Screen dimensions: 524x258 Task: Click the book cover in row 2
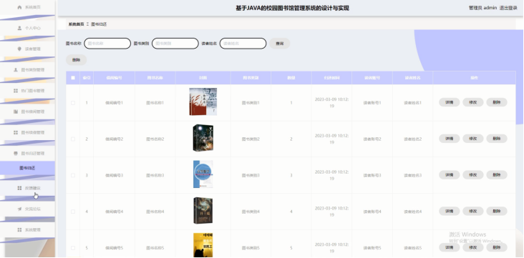(203, 138)
